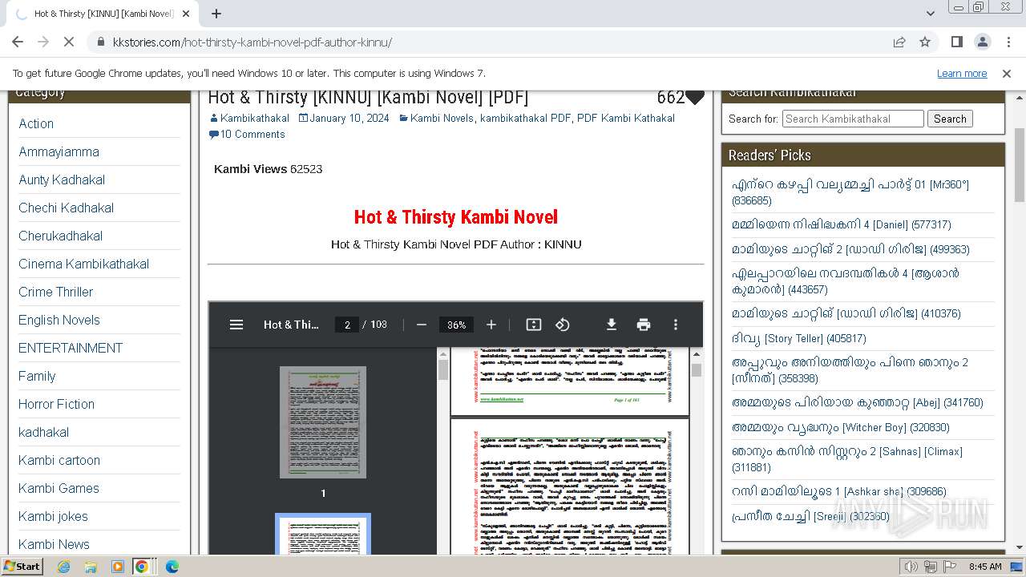Click the Learn more link
Image resolution: width=1026 pixels, height=577 pixels.
(962, 73)
